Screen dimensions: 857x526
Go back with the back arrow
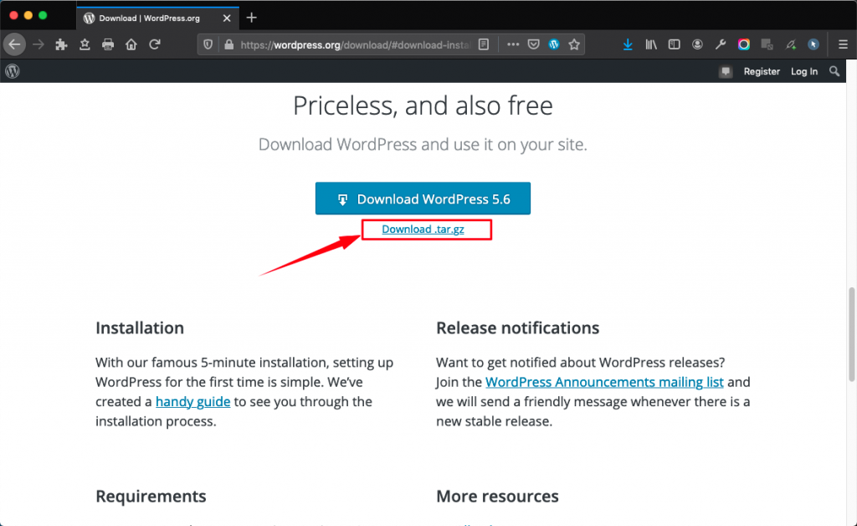15,44
